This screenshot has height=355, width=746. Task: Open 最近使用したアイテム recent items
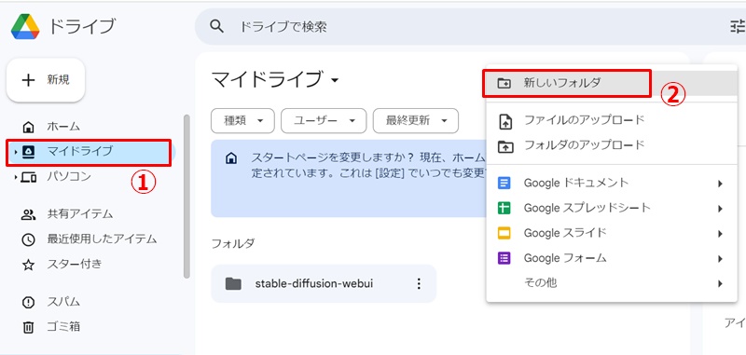coord(90,239)
